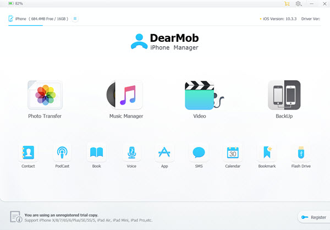
Task: Select the iPhone device tab
Action: click(x=38, y=19)
